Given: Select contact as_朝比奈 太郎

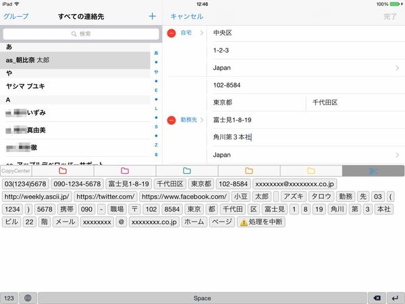Looking at the screenshot, I should point(75,60).
